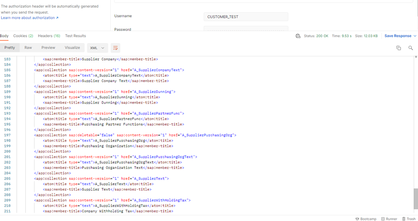Image resolution: width=418 pixels, height=221 pixels.
Task: Open Bootcamp in the status bar
Action: click(365, 219)
